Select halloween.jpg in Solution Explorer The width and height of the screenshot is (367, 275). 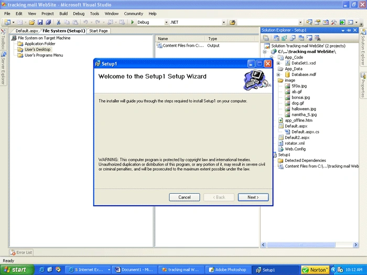304,109
